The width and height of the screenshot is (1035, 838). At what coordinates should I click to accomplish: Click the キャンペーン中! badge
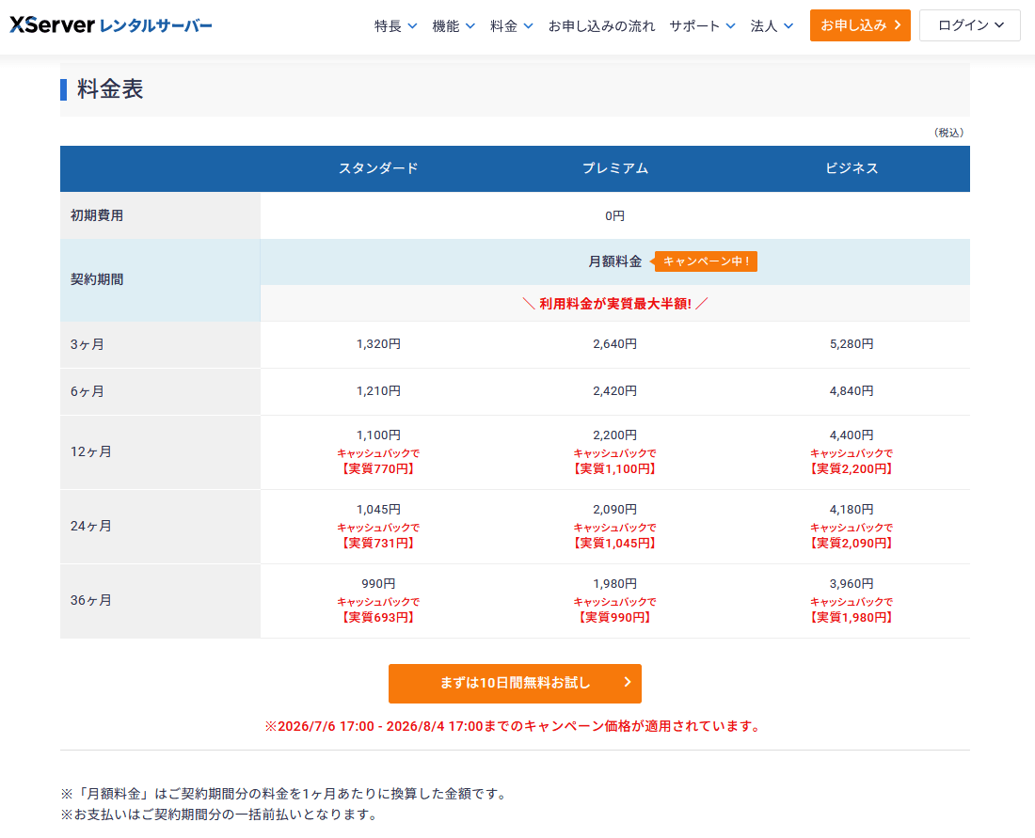point(706,261)
